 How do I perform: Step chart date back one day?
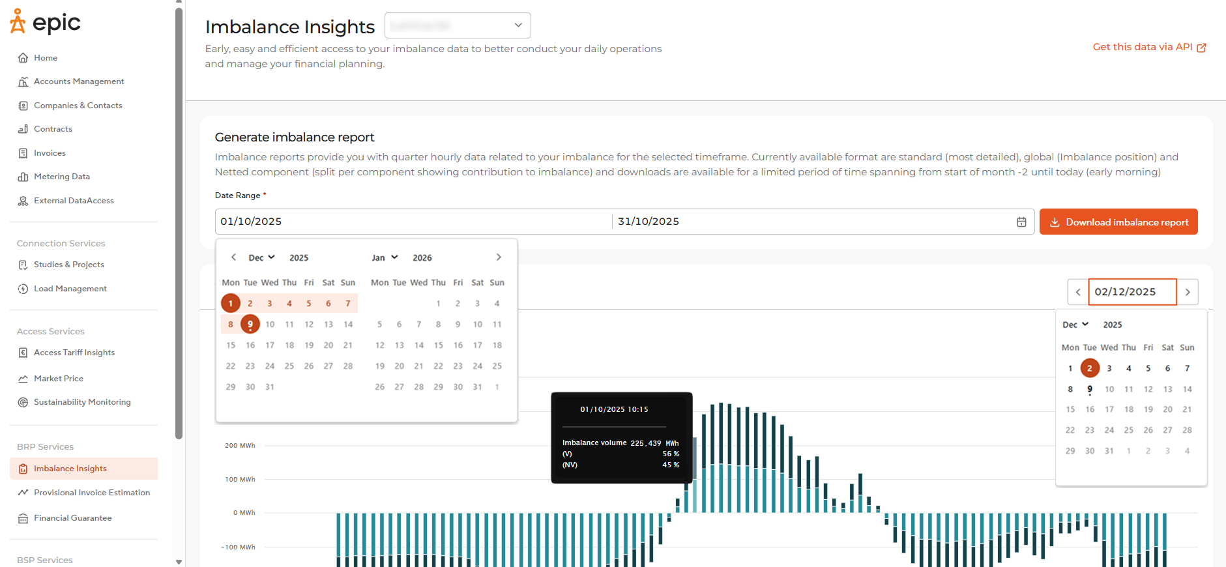pyautogui.click(x=1078, y=292)
